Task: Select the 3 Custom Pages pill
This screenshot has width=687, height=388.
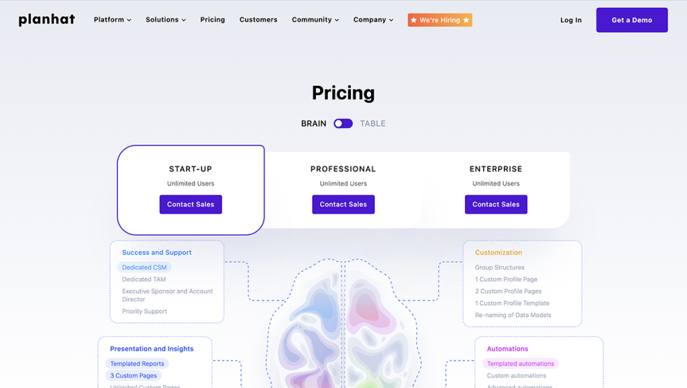Action: pyautogui.click(x=134, y=375)
